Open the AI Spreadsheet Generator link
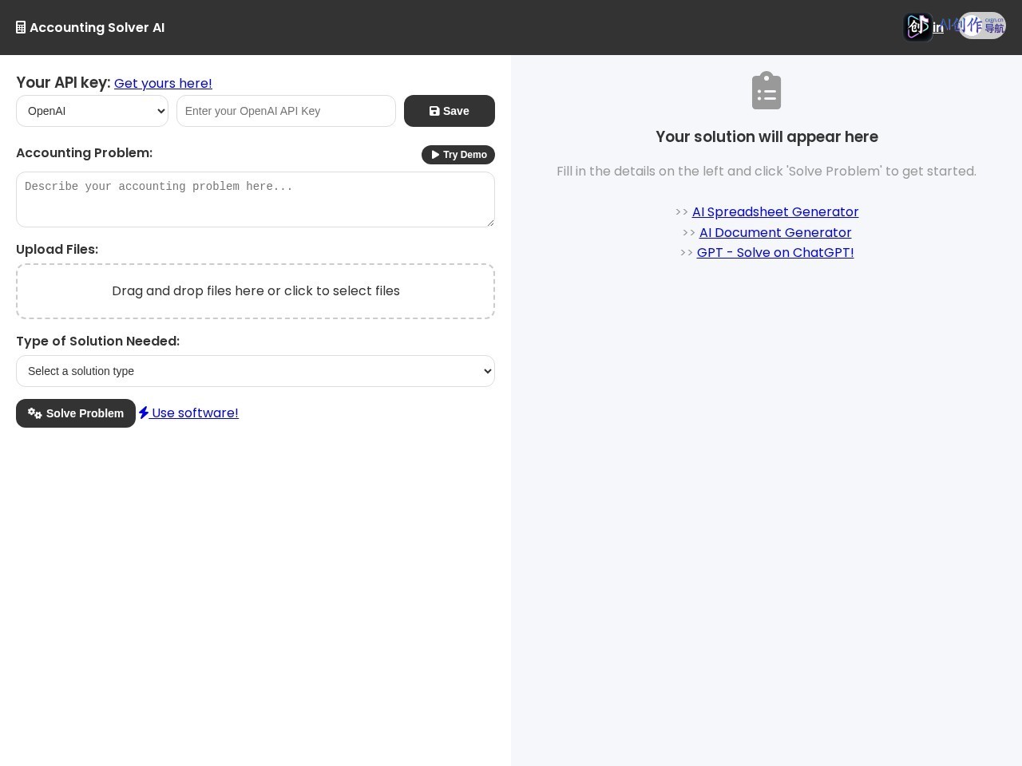The image size is (1022, 766). [x=775, y=211]
